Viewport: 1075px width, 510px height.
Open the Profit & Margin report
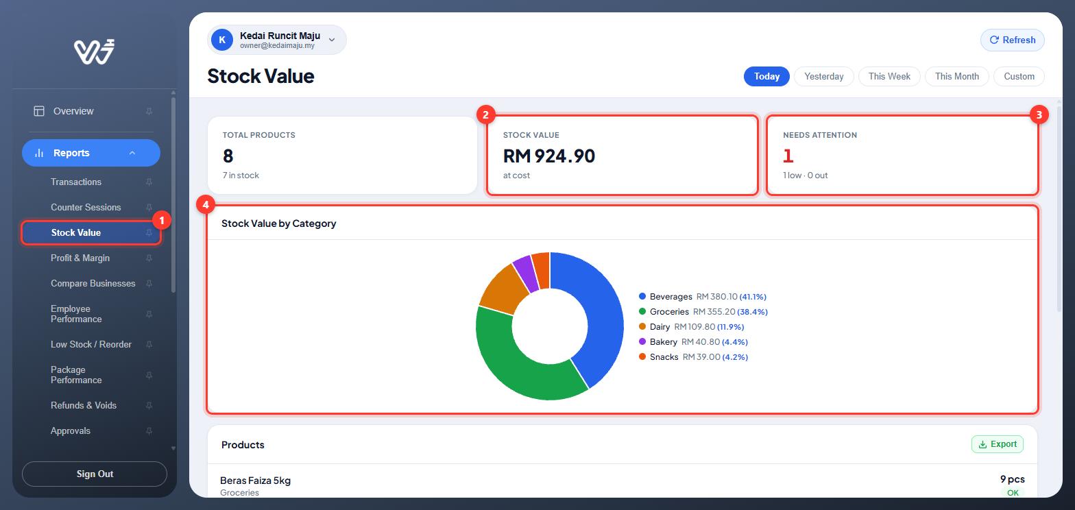tap(80, 258)
